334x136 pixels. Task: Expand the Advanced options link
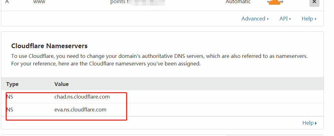tap(255, 19)
